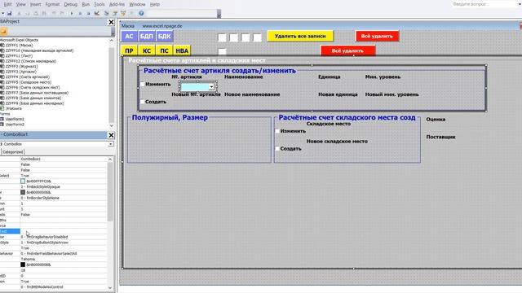Switch to Categorized properties tab
The image size is (522, 293).
pyautogui.click(x=13, y=152)
